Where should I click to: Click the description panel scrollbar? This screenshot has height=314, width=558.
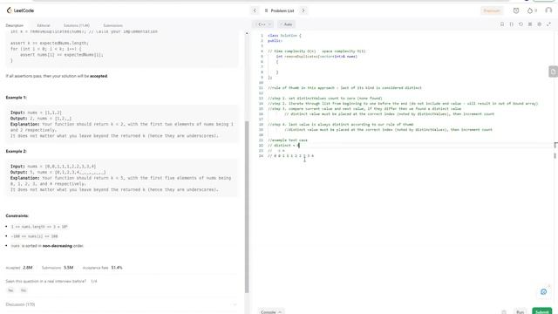point(247,207)
